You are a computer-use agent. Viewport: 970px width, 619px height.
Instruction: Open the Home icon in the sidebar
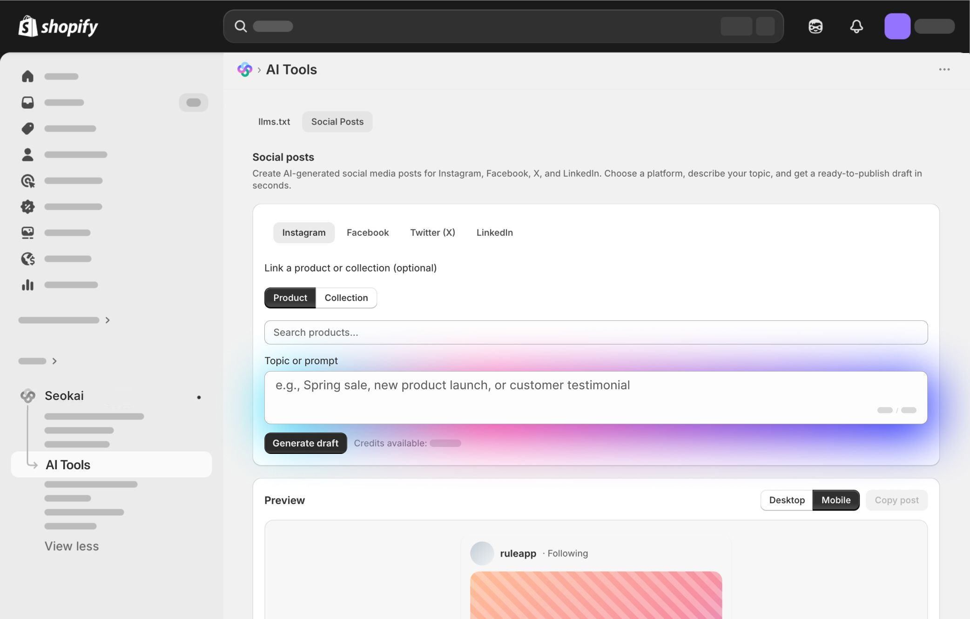pos(27,76)
